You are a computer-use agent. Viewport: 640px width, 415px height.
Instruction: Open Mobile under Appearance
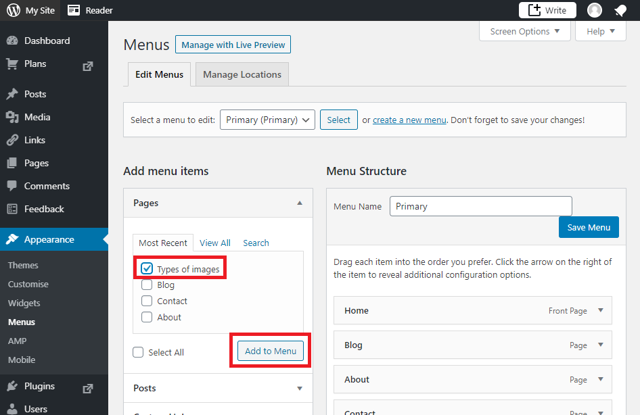22,360
